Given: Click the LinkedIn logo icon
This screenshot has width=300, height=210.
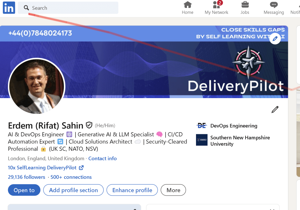Looking at the screenshot, I should pyautogui.click(x=9, y=8).
